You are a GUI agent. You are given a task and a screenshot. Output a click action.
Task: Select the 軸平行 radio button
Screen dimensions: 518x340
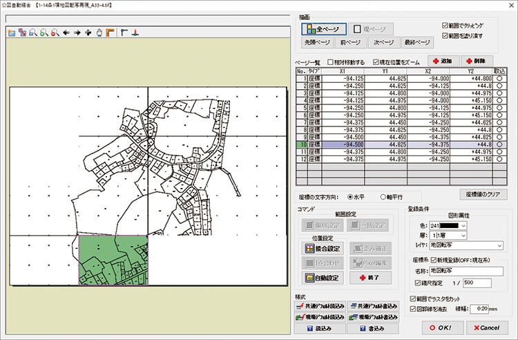[x=383, y=196]
